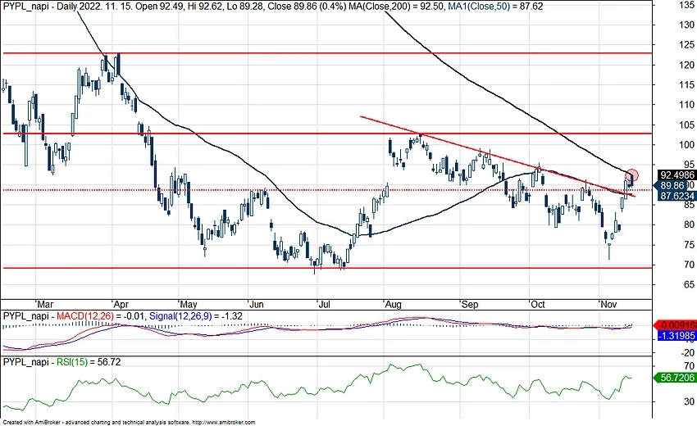Click the 'Mar' month axis label
The image size is (697, 426).
(45, 304)
